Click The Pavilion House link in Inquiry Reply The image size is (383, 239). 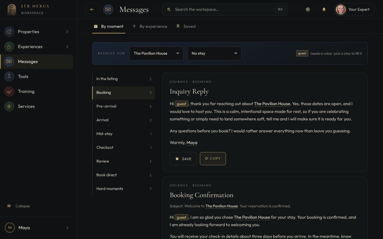(272, 104)
